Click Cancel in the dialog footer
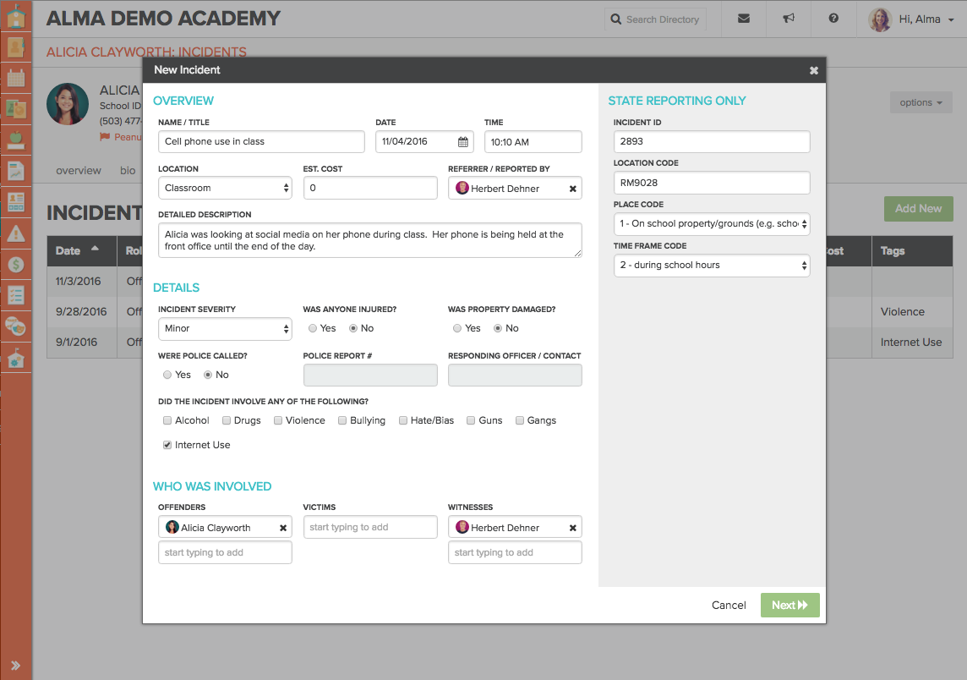This screenshot has width=967, height=680. tap(729, 605)
